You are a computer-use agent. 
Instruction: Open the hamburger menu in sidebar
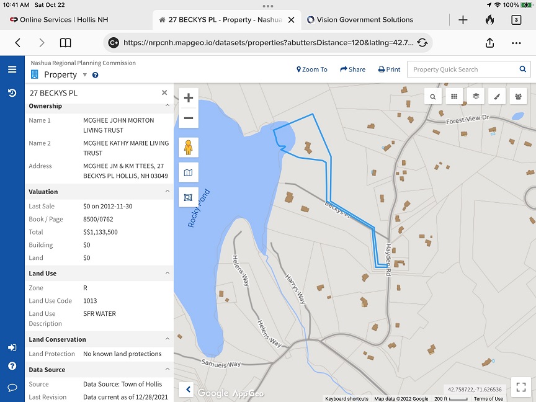pos(12,69)
